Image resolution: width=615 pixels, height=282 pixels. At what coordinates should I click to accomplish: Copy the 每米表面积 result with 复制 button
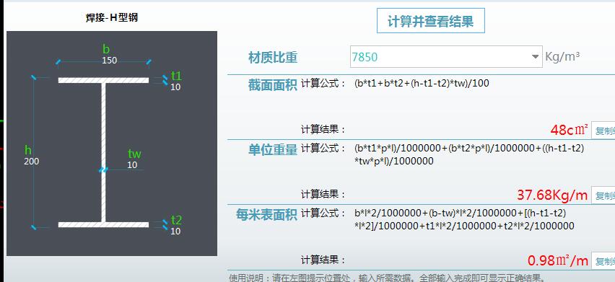coord(603,260)
